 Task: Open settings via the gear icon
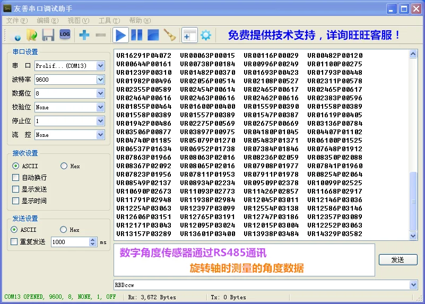pos(205,36)
